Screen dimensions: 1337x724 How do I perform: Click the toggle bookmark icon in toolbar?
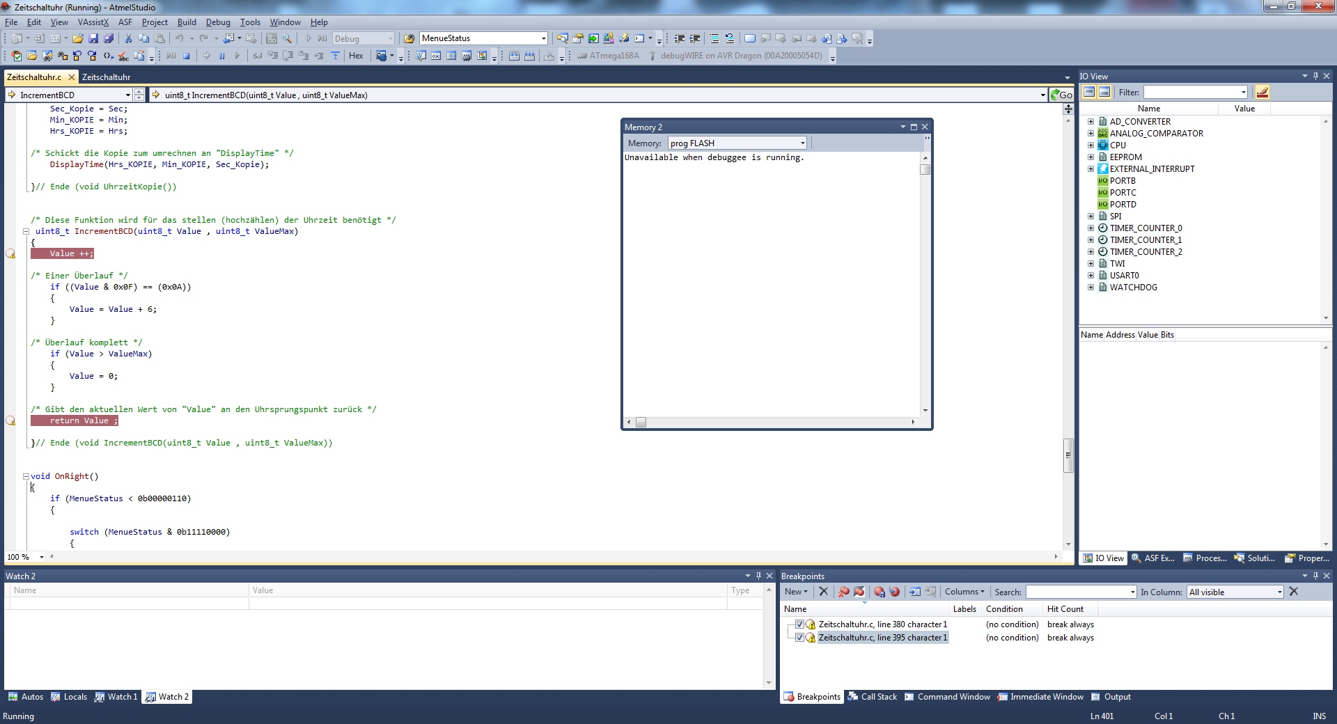pos(749,38)
